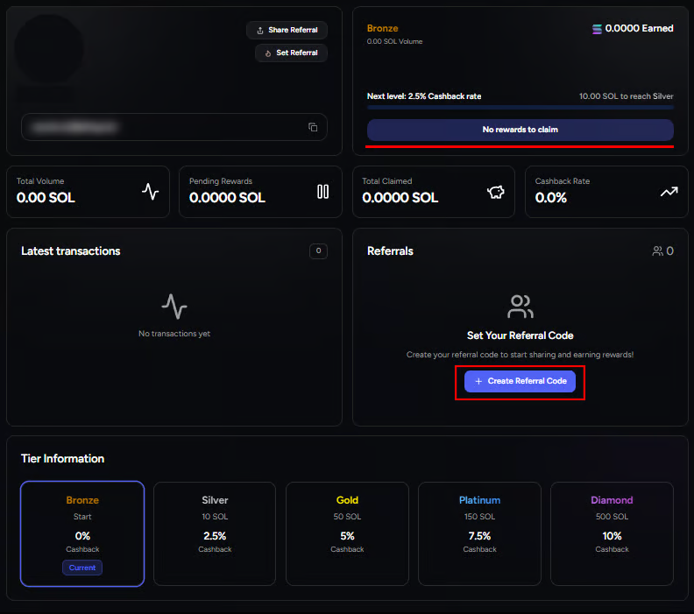The height and width of the screenshot is (614, 694).
Task: Click the 0.0000 Earned text
Action: [x=639, y=28]
